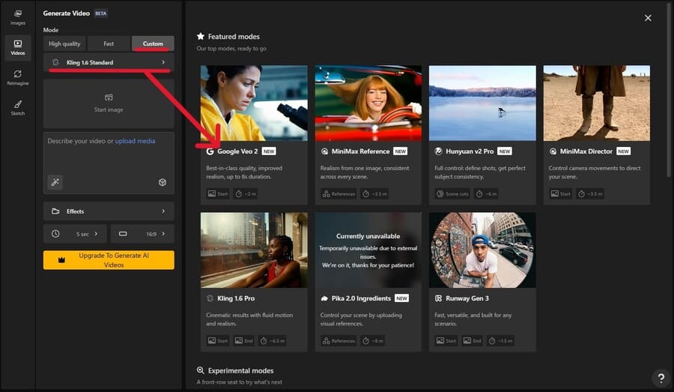
Task: Click References tag on Pika 2.0 card
Action: point(338,341)
